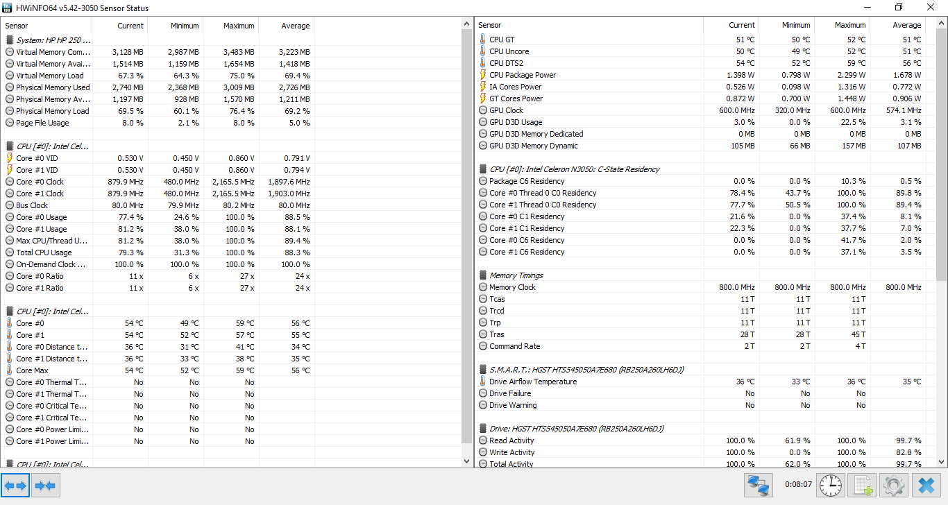Select Core #0 Thread 0 C0 Residency row
The image size is (948, 505).
701,193
